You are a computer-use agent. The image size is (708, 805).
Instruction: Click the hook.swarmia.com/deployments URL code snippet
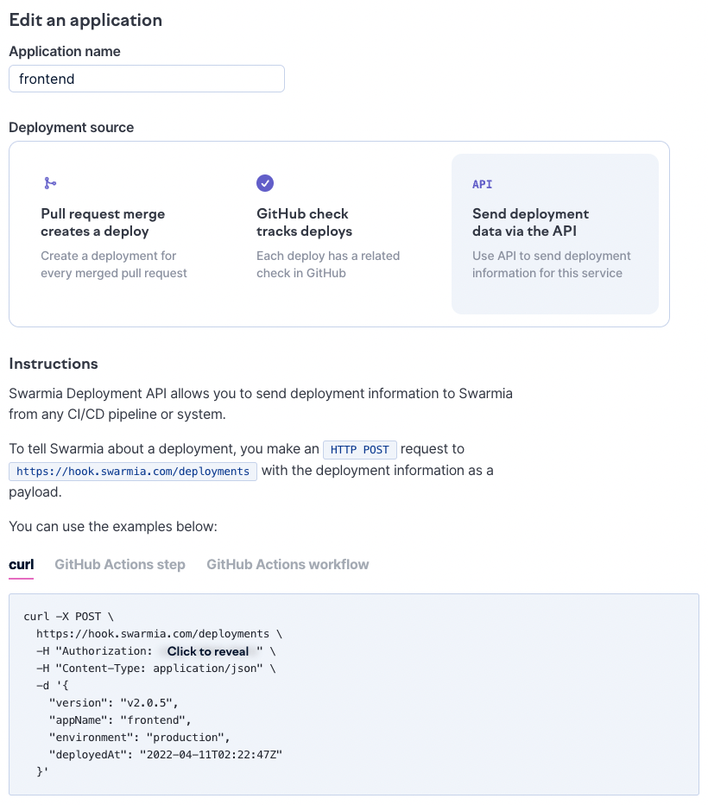point(133,472)
